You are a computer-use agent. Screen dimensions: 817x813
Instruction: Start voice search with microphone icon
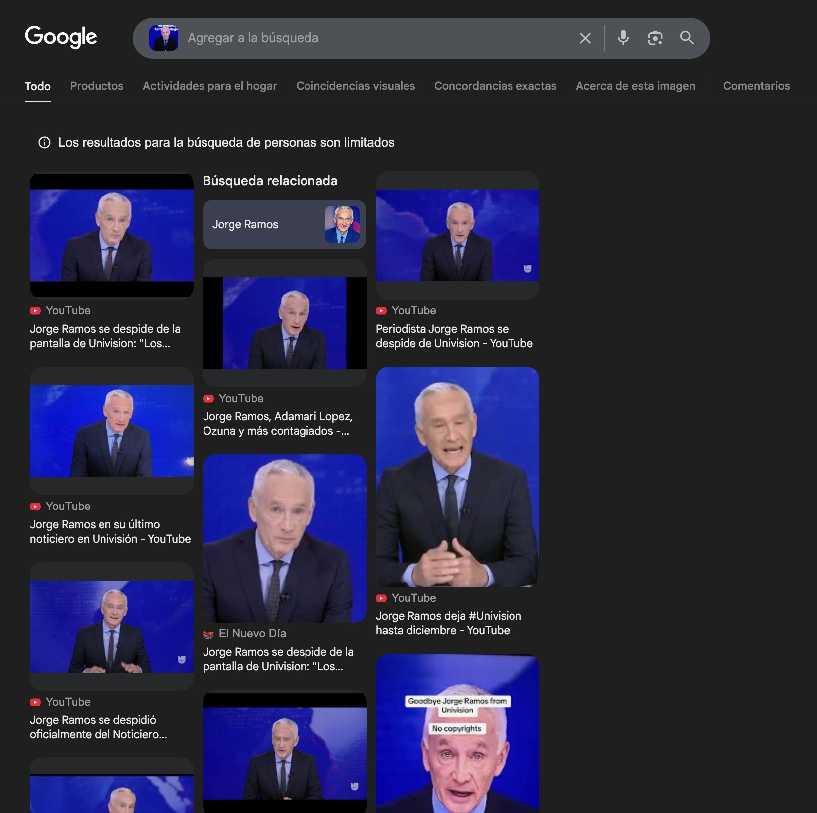623,38
